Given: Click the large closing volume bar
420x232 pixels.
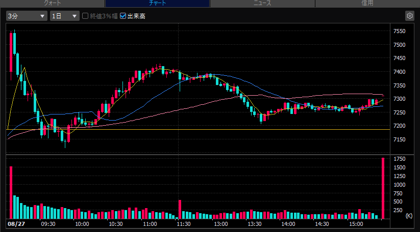Looking at the screenshot, I should (383, 188).
